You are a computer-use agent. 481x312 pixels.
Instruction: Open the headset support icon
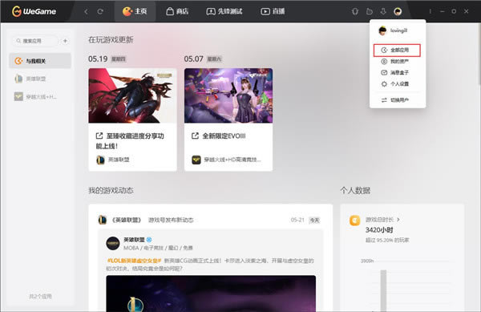click(355, 12)
